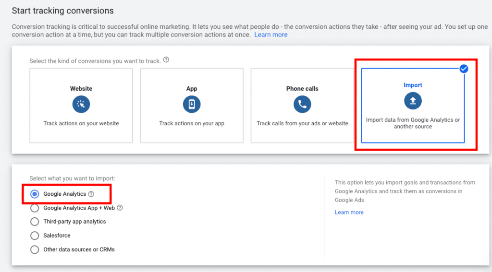Open help icon beside Google Analytics option
The height and width of the screenshot is (272, 492).
pos(91,194)
